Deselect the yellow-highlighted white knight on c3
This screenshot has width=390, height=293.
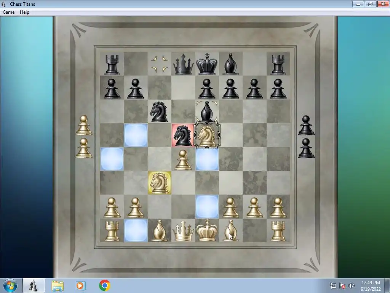pyautogui.click(x=159, y=183)
